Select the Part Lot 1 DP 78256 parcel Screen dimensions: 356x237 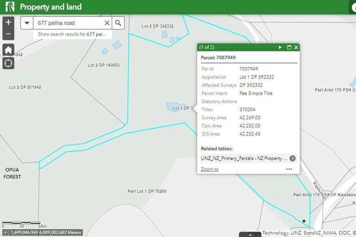[x=147, y=191]
